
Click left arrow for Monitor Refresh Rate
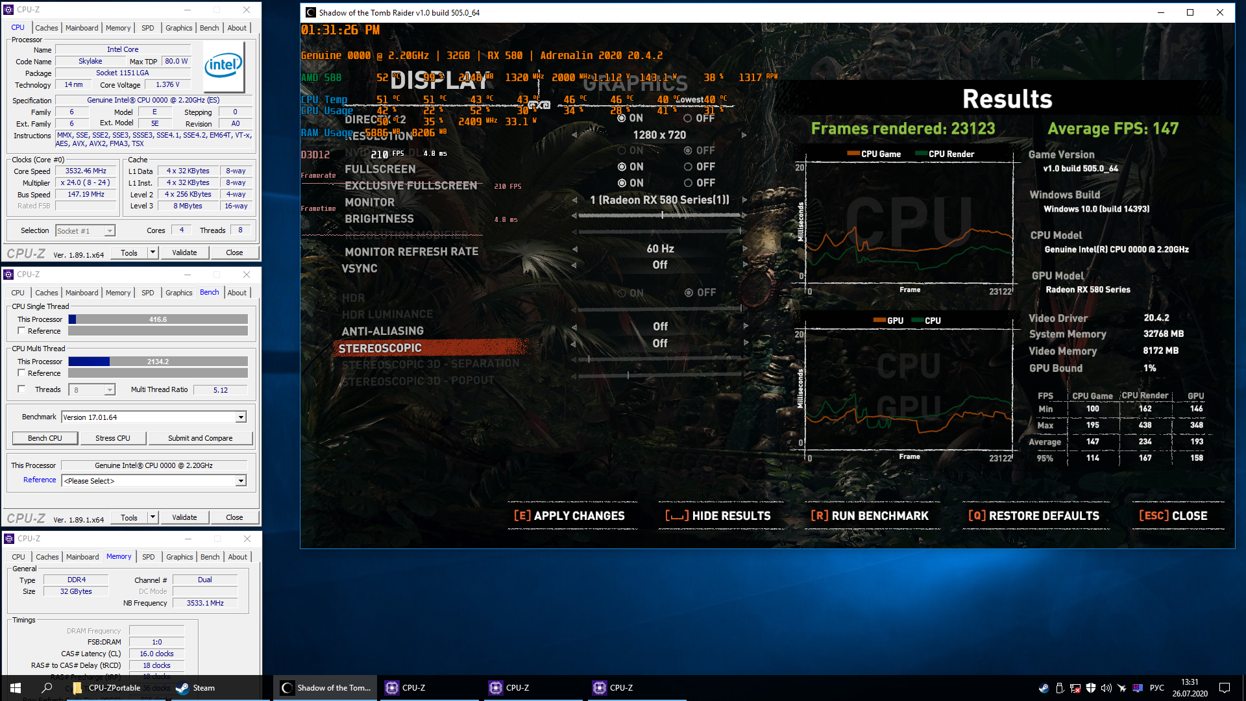(574, 249)
